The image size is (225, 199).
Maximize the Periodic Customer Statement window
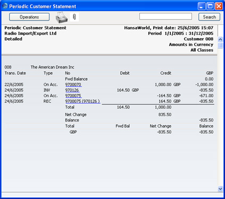point(210,6)
